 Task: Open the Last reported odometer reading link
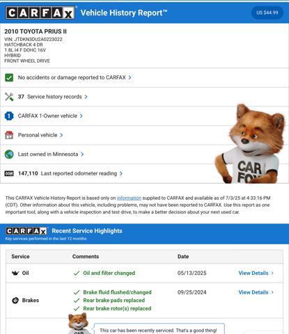[x=79, y=173]
